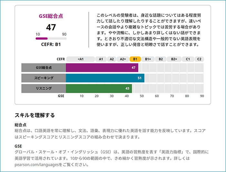The image size is (226, 172).
Task: Select the <A1 CEFR level pill
Action: click(x=81, y=59)
